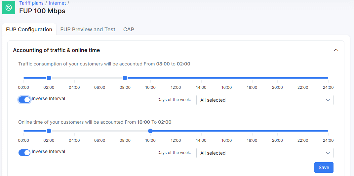Click the Accounting of traffic & online time header
354x176 pixels.
point(57,50)
